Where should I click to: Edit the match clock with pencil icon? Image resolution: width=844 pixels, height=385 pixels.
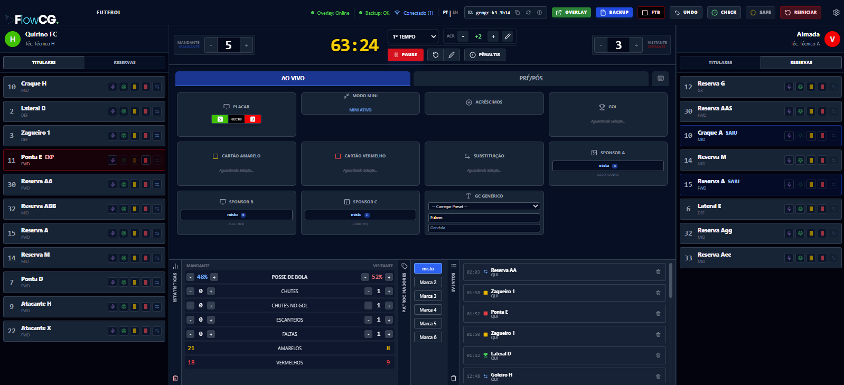point(452,54)
